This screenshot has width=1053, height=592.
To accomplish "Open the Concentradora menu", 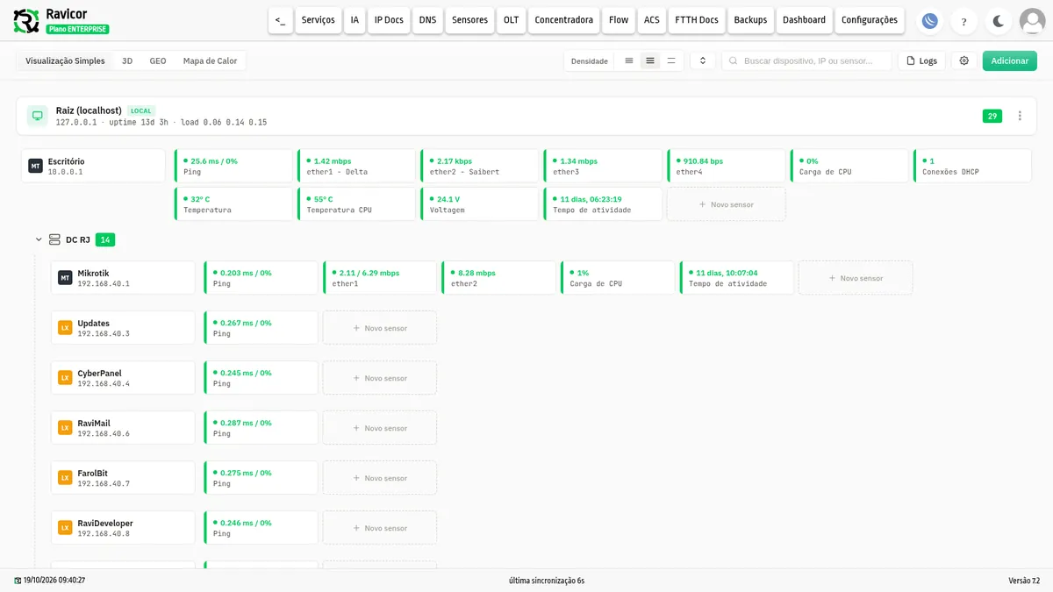I will pyautogui.click(x=563, y=20).
